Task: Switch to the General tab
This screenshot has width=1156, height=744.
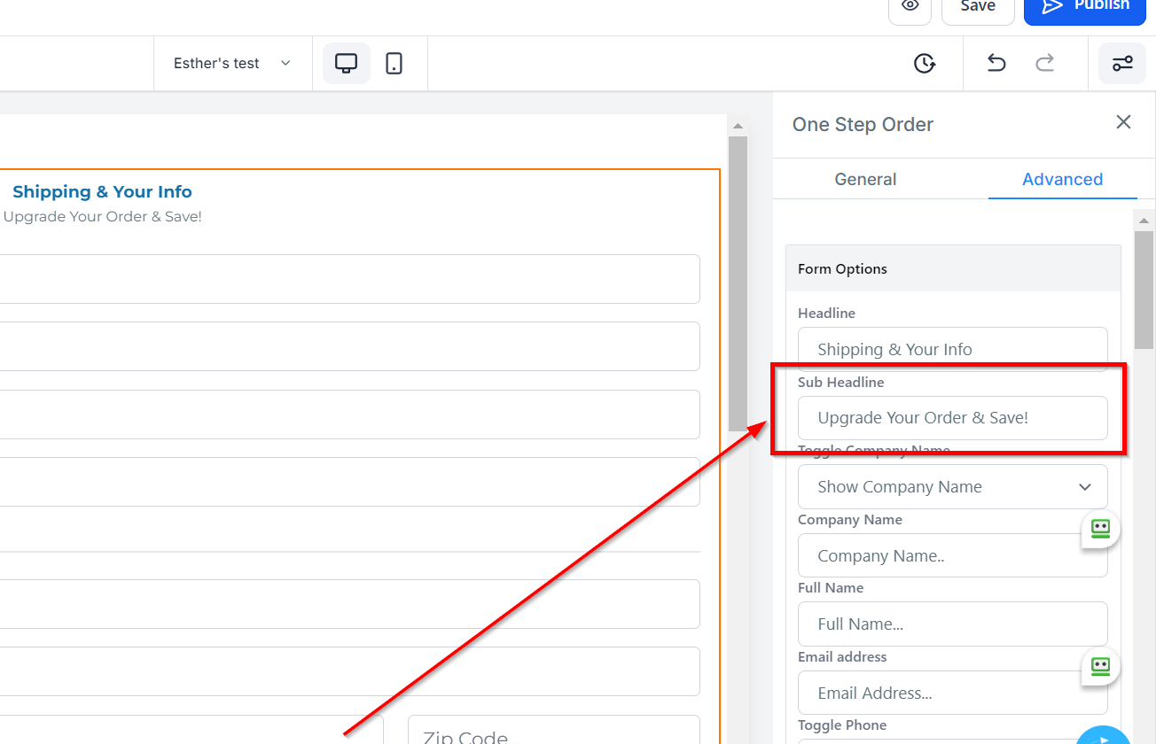Action: pos(865,179)
